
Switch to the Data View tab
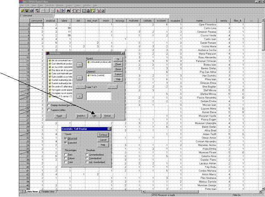click(32, 191)
